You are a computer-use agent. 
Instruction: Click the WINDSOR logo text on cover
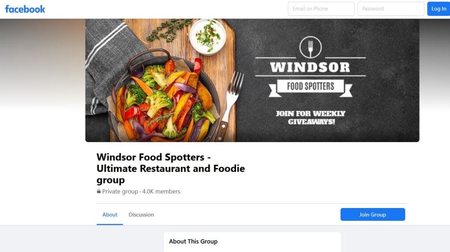[x=310, y=67]
